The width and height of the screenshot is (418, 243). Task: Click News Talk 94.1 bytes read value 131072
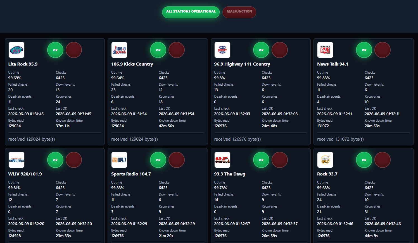click(x=323, y=126)
